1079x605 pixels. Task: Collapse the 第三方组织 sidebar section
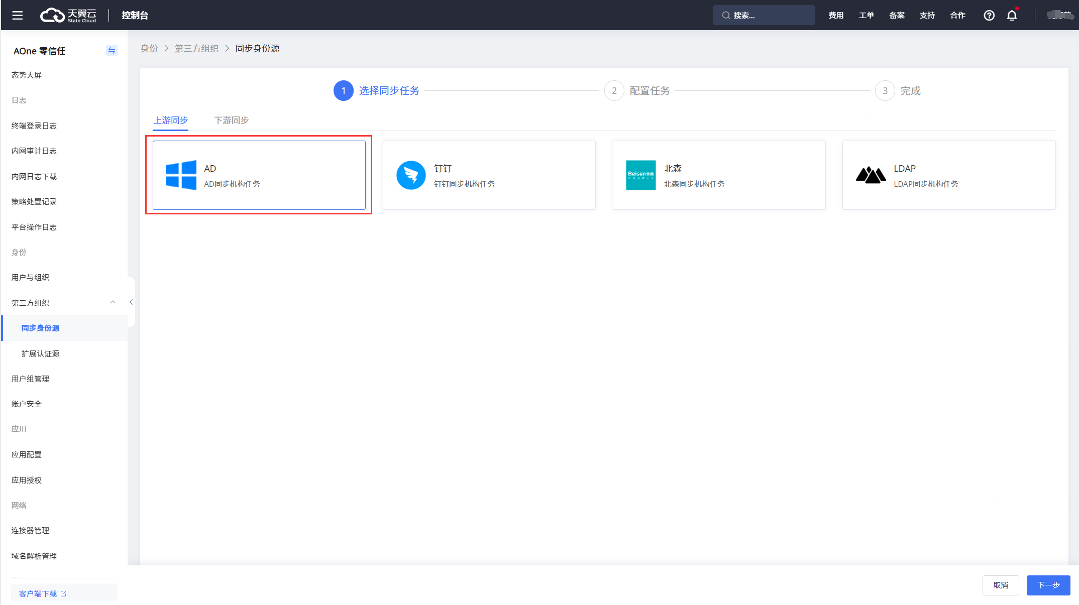[x=113, y=302]
